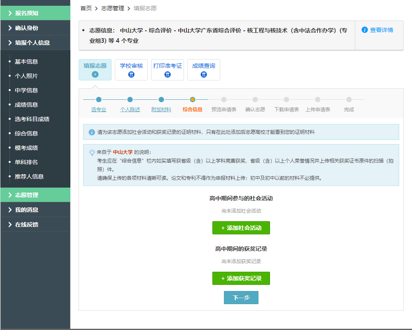Screen dimensions: 412x330
Task: Click the 附加材料 step circle
Action: pos(161,100)
